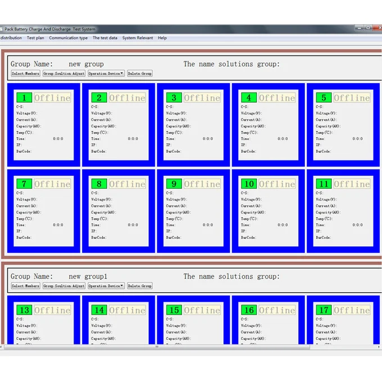Select the green channel 5 badge
382x382 pixels.
pos(324,98)
